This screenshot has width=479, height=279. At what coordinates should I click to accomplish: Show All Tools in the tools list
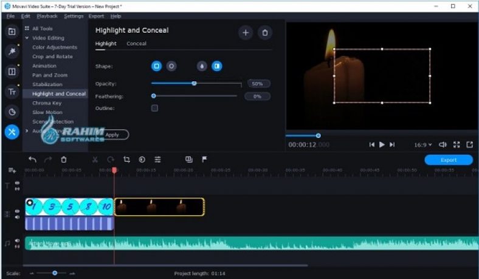click(43, 29)
